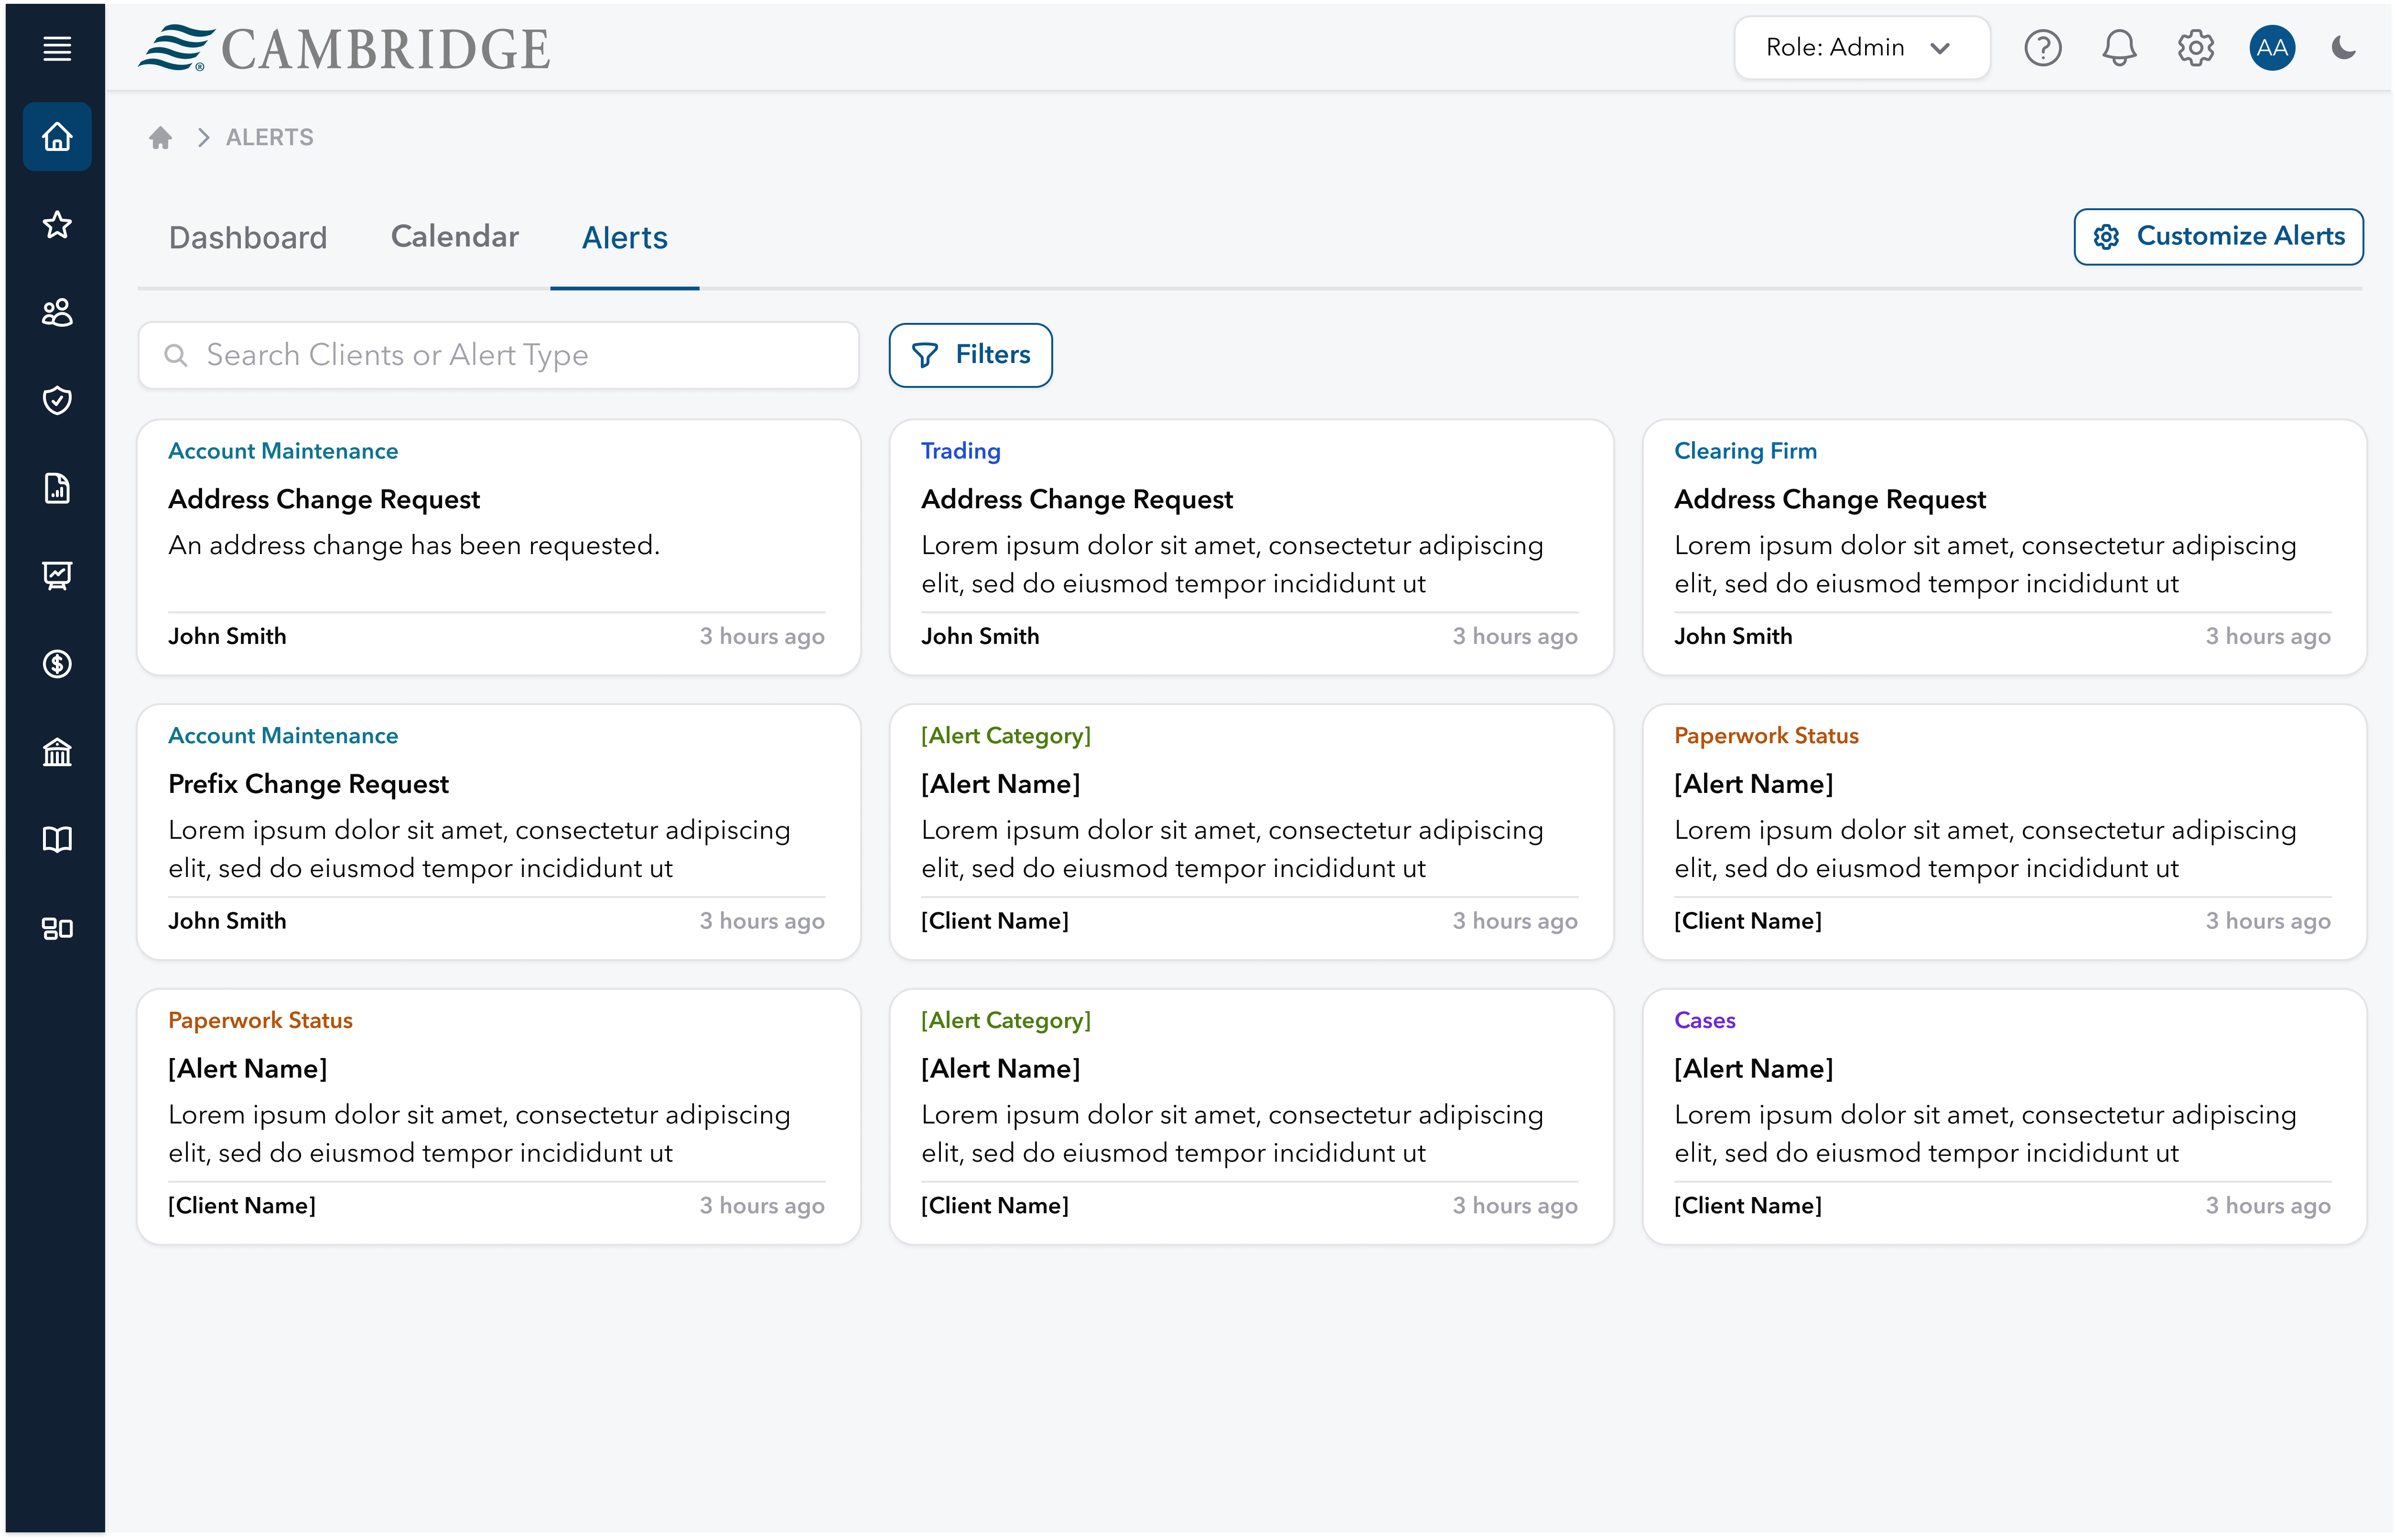Open the star favorites sidebar icon
Viewport: 2395px width, 1540px height.
coord(57,224)
